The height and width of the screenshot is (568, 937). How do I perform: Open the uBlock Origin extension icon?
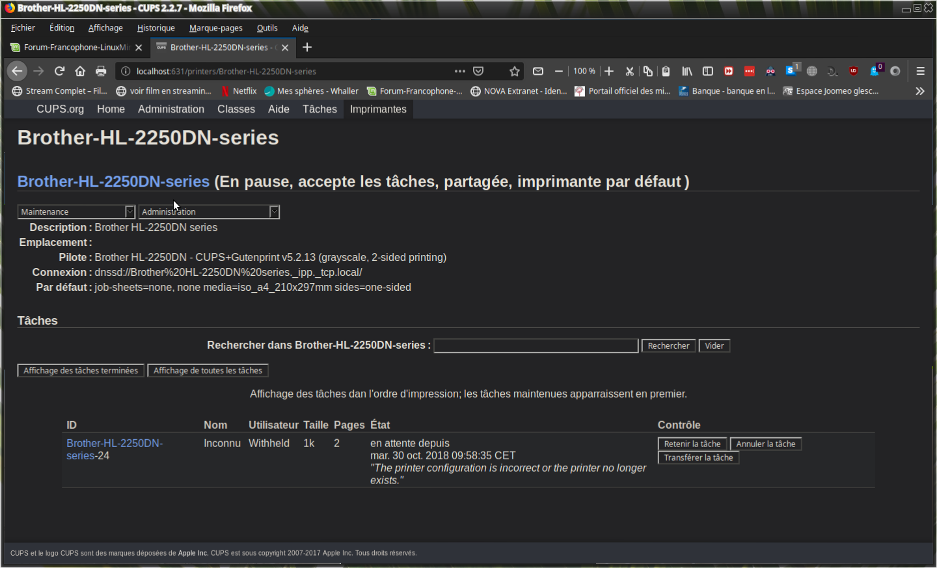854,71
